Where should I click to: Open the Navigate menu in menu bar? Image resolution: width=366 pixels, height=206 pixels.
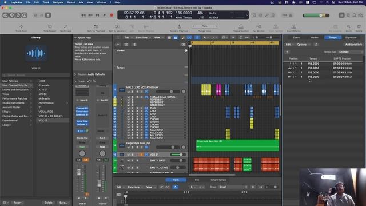pos(58,2)
